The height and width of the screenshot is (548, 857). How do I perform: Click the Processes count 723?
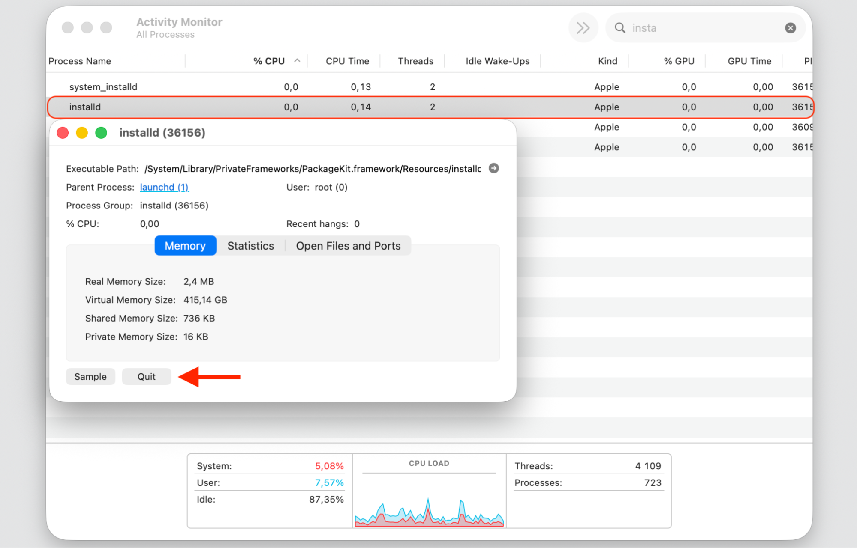click(x=653, y=482)
